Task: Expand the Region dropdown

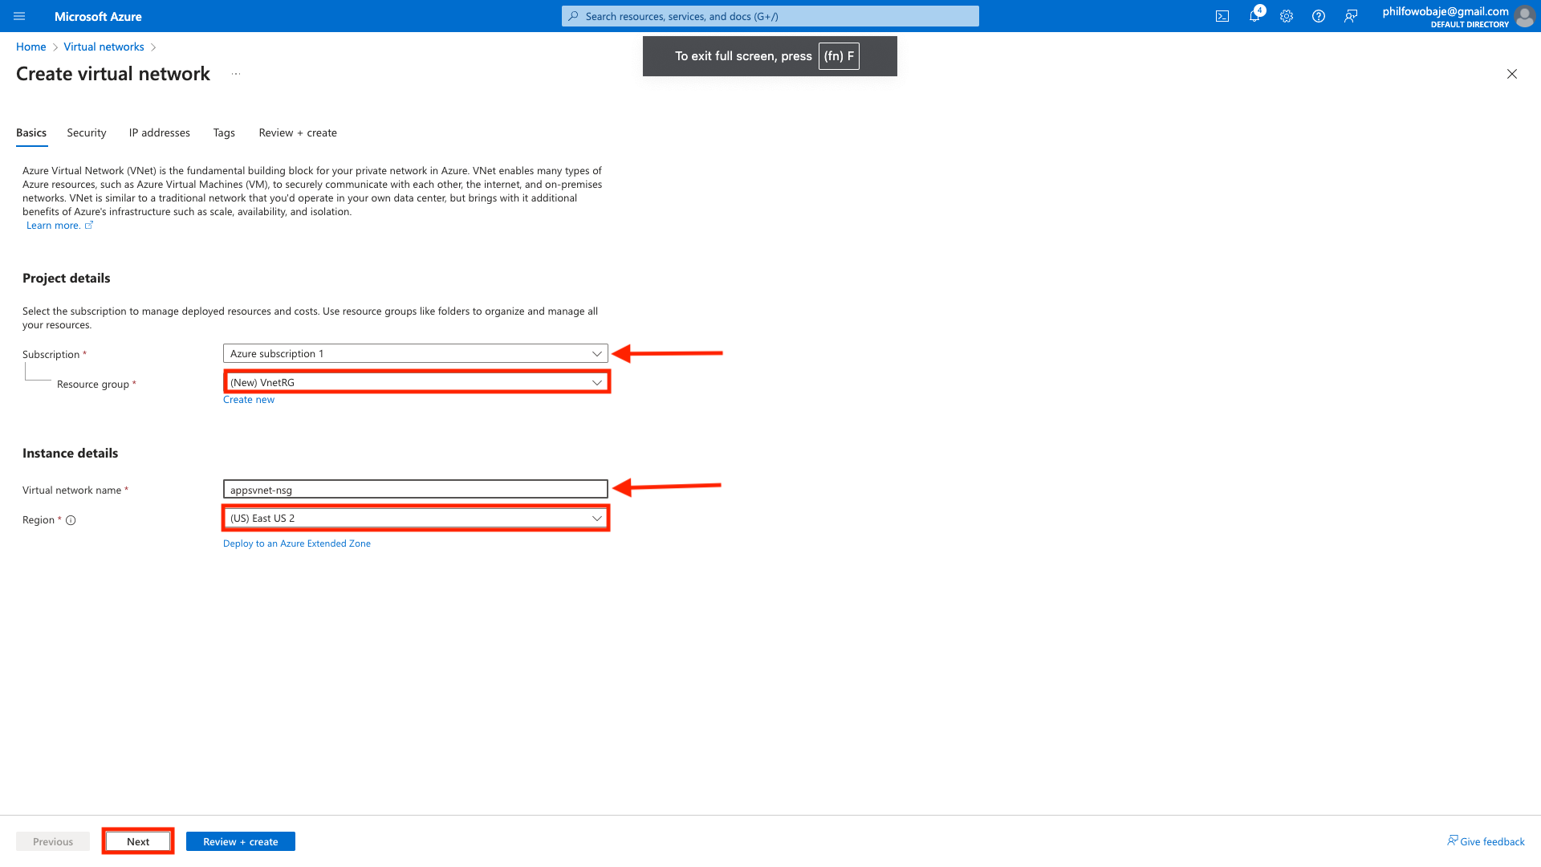Action: tap(415, 519)
